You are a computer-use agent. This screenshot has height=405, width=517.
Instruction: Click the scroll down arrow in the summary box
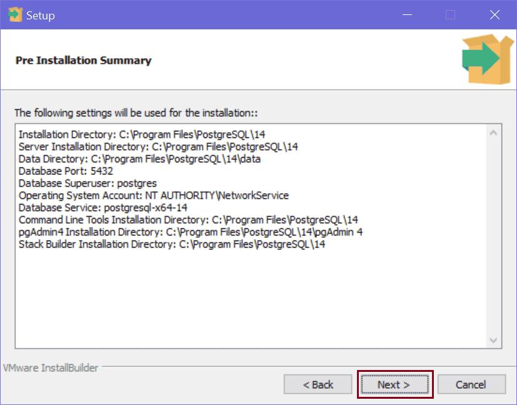[493, 340]
